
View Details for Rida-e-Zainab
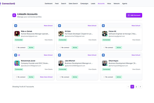point(49,40)
